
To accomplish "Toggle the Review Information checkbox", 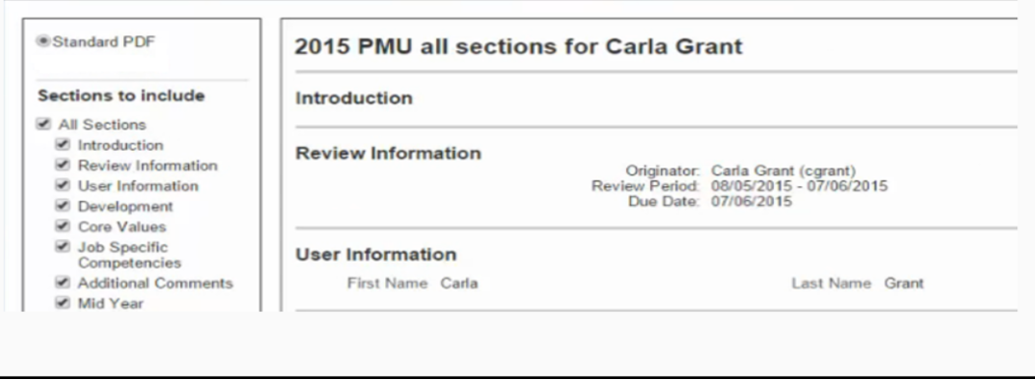I will click(x=63, y=165).
